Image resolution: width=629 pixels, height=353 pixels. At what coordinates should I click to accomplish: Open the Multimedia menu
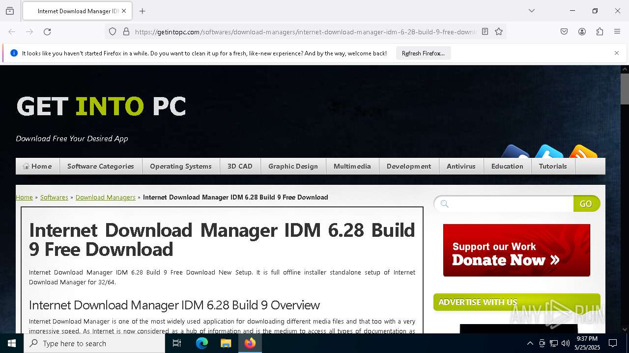[352, 166]
